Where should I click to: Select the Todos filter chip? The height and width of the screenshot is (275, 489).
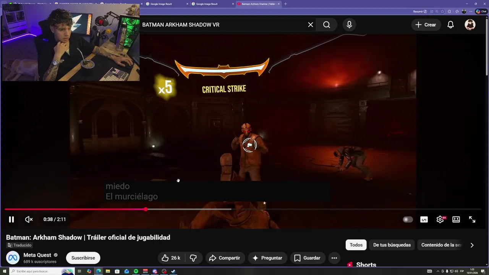(x=356, y=245)
